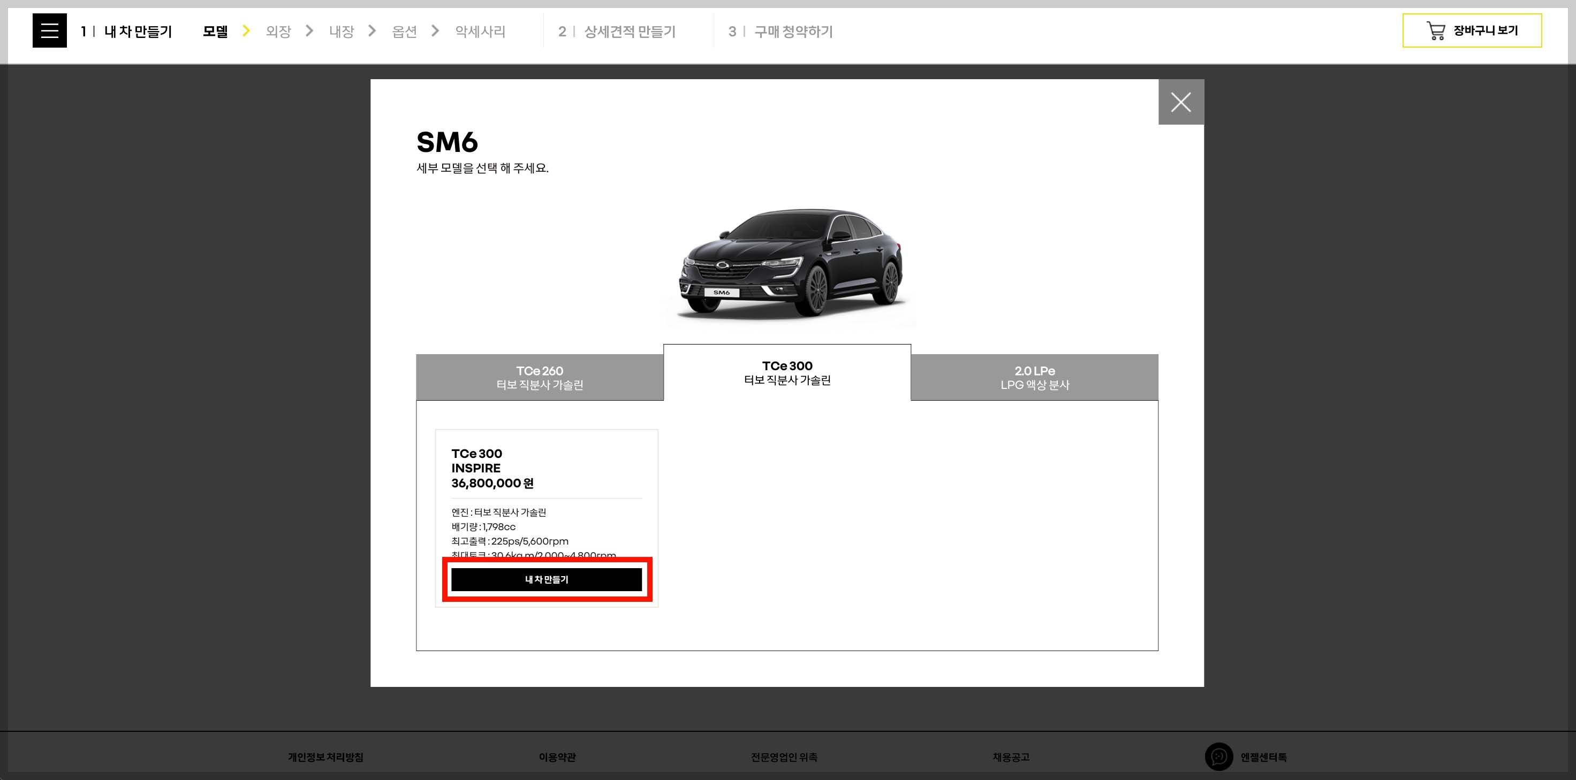Click the shopping cart icon
The height and width of the screenshot is (780, 1576).
[1435, 30]
